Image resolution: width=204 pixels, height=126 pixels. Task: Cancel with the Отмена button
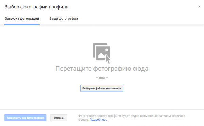point(59,118)
